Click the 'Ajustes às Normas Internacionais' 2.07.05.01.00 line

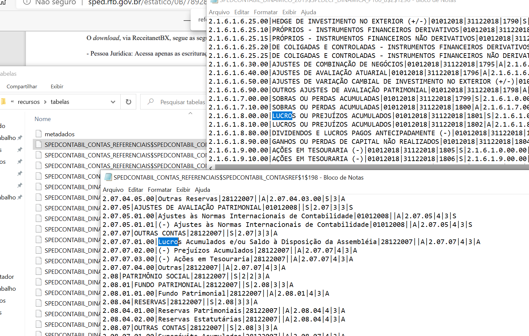279,216
